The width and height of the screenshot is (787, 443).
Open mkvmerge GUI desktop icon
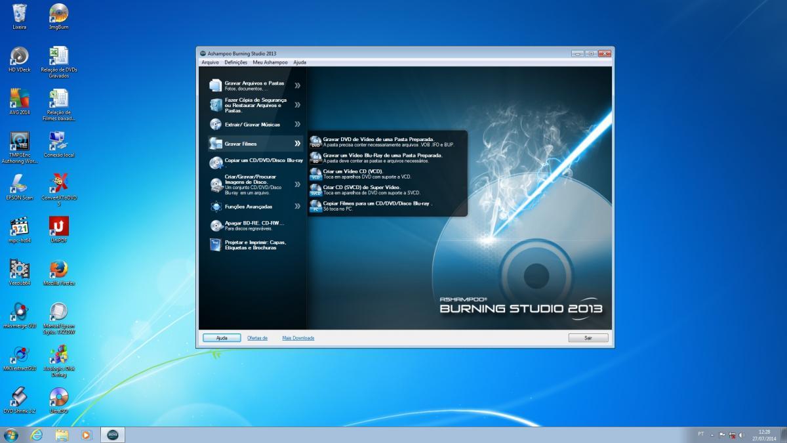[20, 311]
